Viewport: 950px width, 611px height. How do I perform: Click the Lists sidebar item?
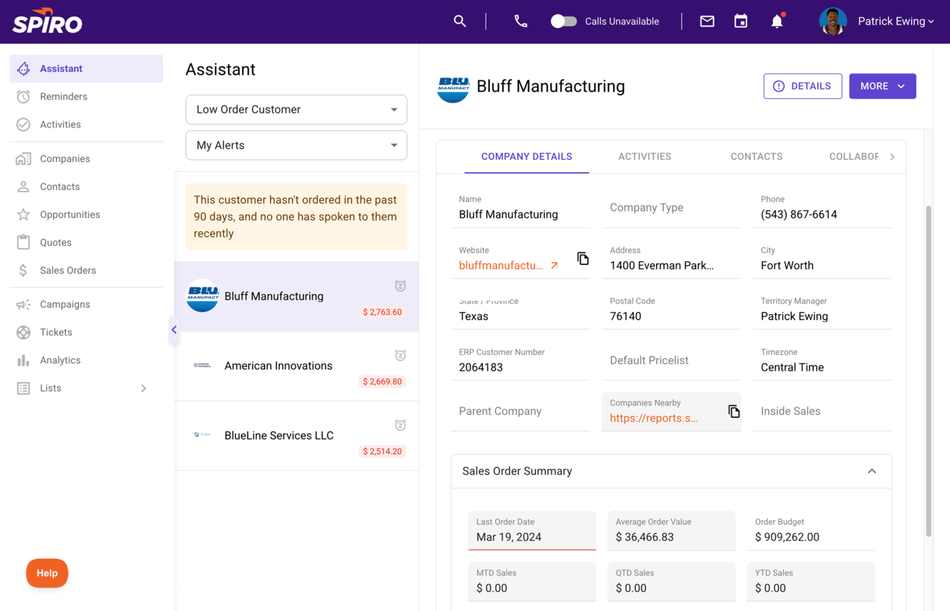(86, 388)
